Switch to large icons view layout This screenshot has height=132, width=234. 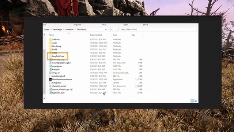(196, 101)
